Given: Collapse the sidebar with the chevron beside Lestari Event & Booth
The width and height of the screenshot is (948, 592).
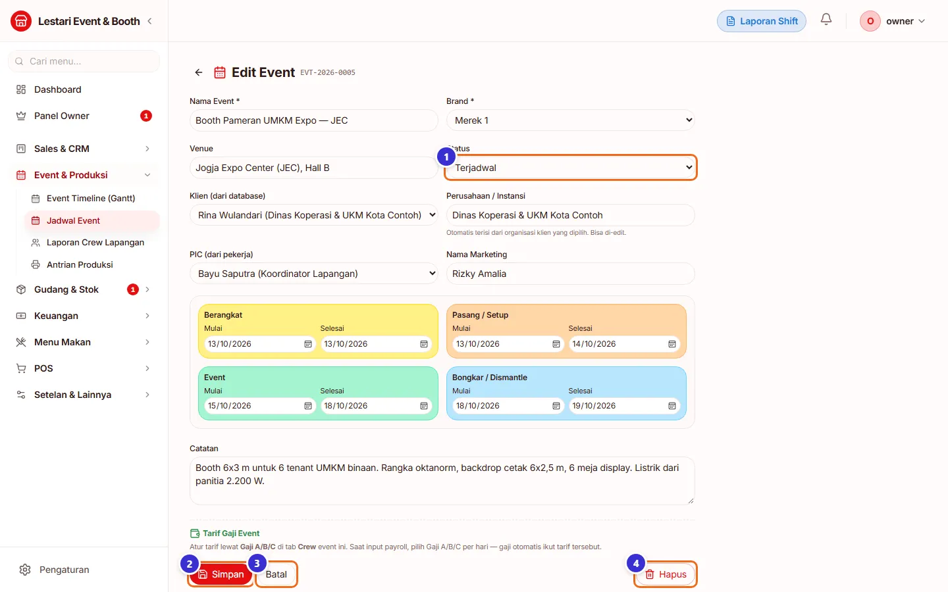Looking at the screenshot, I should pyautogui.click(x=149, y=21).
